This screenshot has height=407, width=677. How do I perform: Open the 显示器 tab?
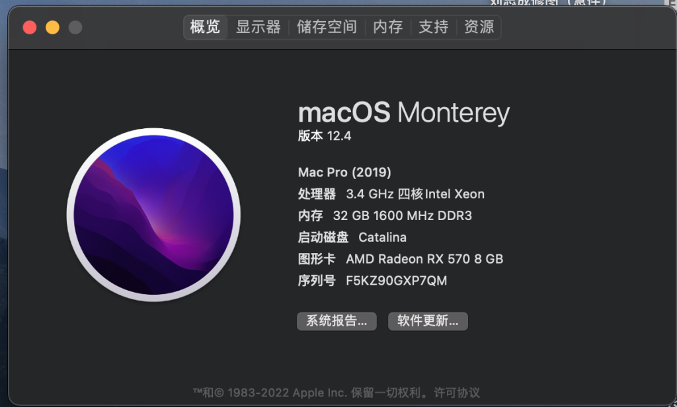pyautogui.click(x=259, y=27)
